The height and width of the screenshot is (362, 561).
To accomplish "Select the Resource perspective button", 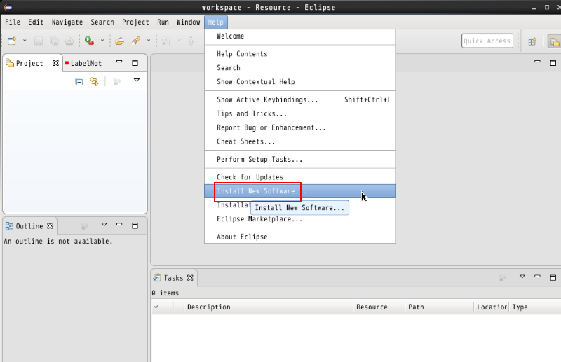I will pos(554,41).
